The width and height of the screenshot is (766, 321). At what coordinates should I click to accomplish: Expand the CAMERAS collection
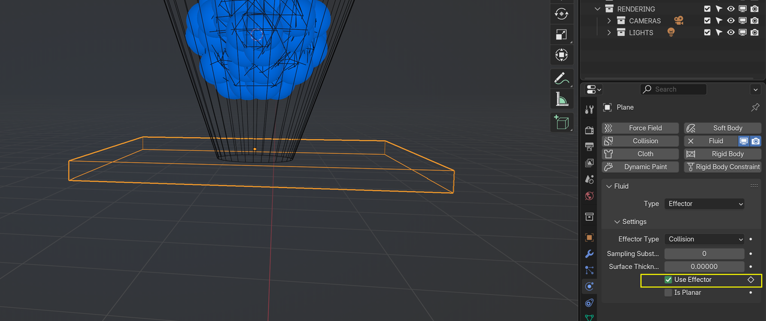pyautogui.click(x=609, y=21)
